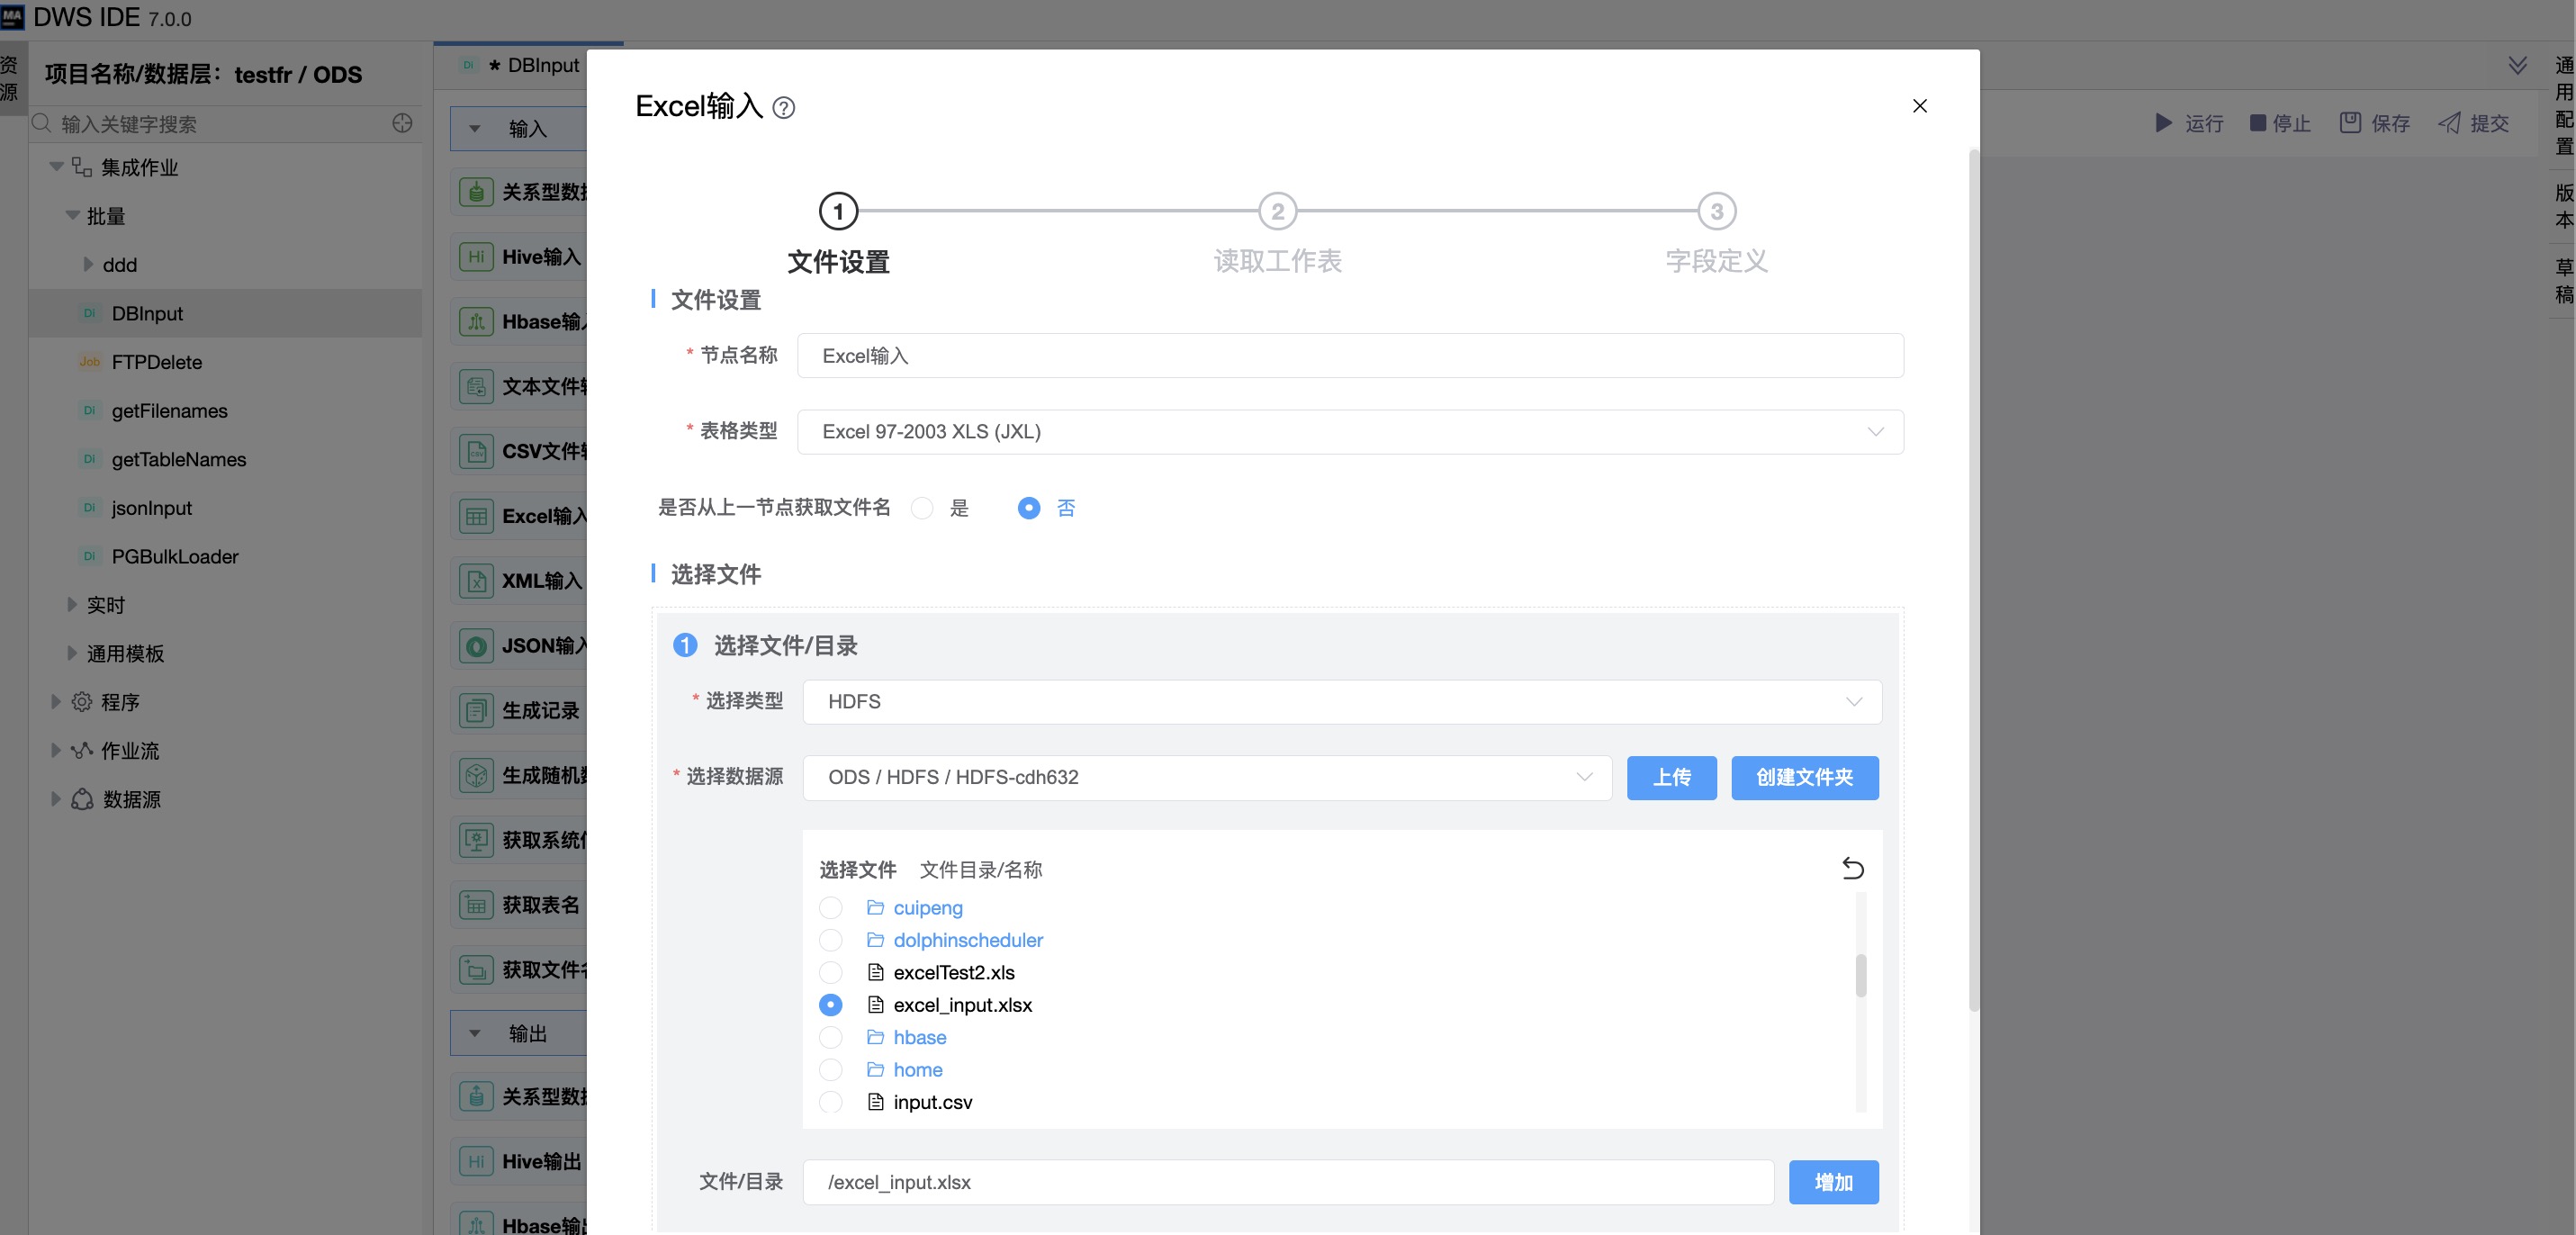Click the XML输入 node icon
This screenshot has width=2576, height=1235.
coord(476,581)
